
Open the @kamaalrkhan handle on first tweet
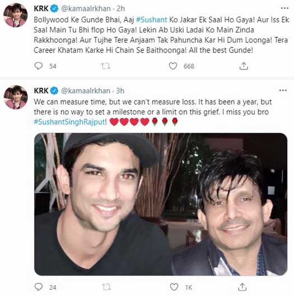point(86,9)
